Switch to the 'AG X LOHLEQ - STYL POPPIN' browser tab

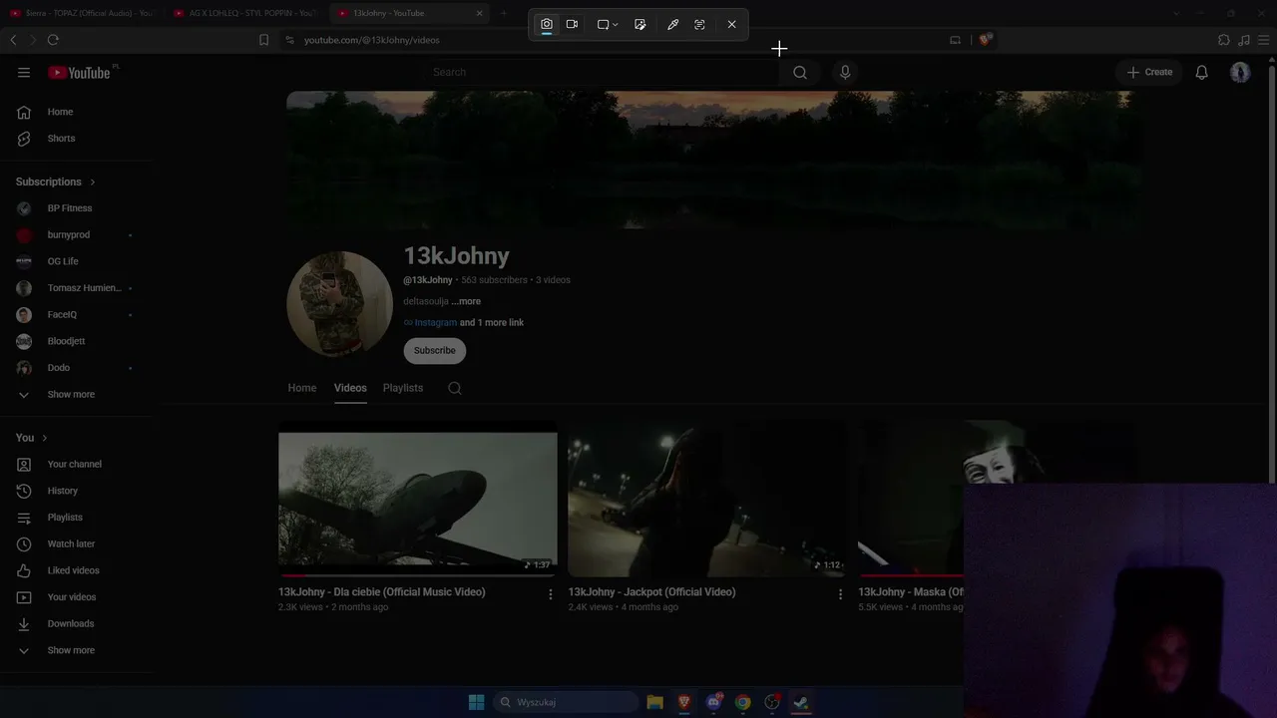pos(245,13)
